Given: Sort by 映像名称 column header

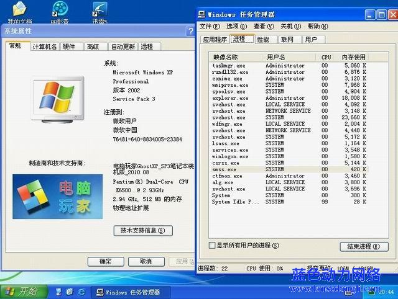Looking at the screenshot, I should click(236, 57).
